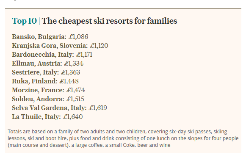Click the £1,120 price for Kranjska Gora
246x160 pixels.
[99, 46]
